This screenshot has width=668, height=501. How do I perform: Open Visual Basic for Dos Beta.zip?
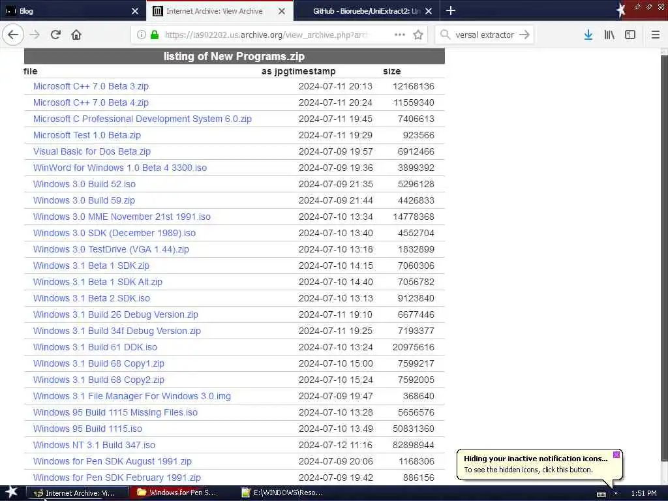point(92,151)
